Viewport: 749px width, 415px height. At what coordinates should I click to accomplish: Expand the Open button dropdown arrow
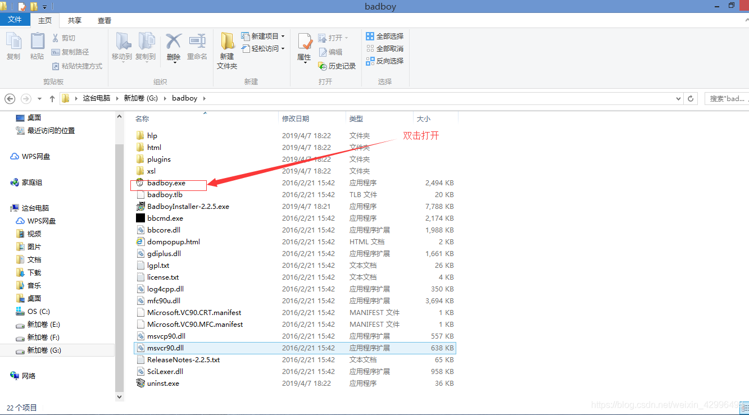point(346,38)
